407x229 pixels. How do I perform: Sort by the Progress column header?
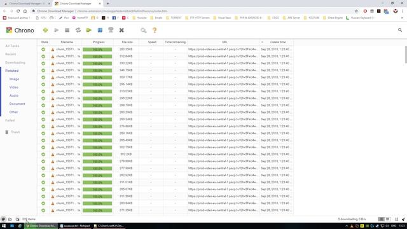click(x=99, y=42)
